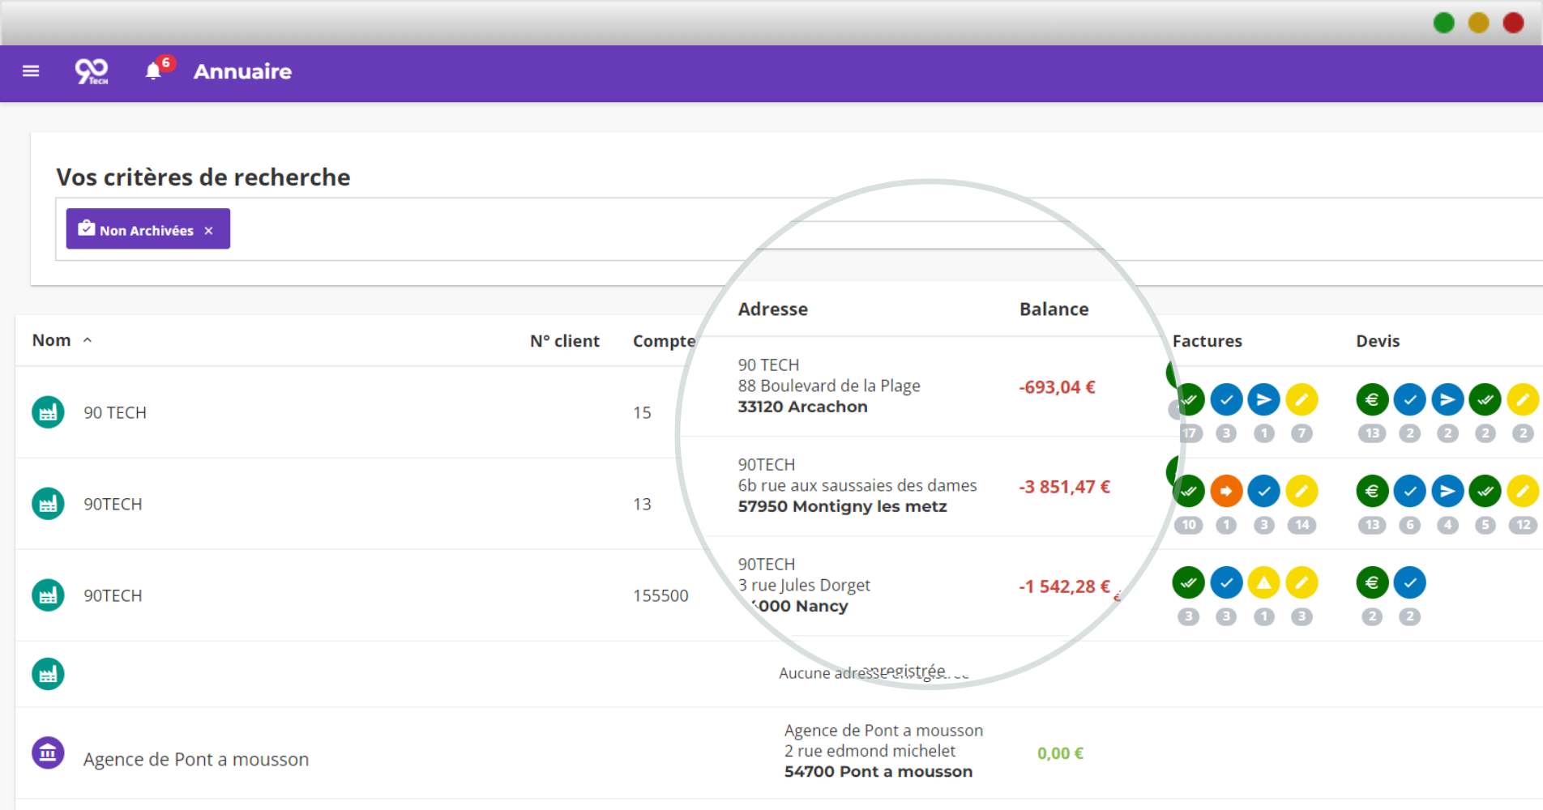1543x810 pixels.
Task: Toggle sort arrow next to Nom column
Action: [x=88, y=340]
